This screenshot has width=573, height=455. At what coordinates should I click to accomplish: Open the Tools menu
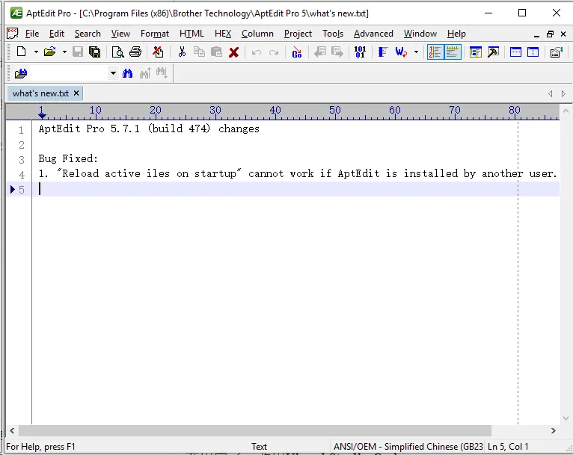(x=333, y=34)
